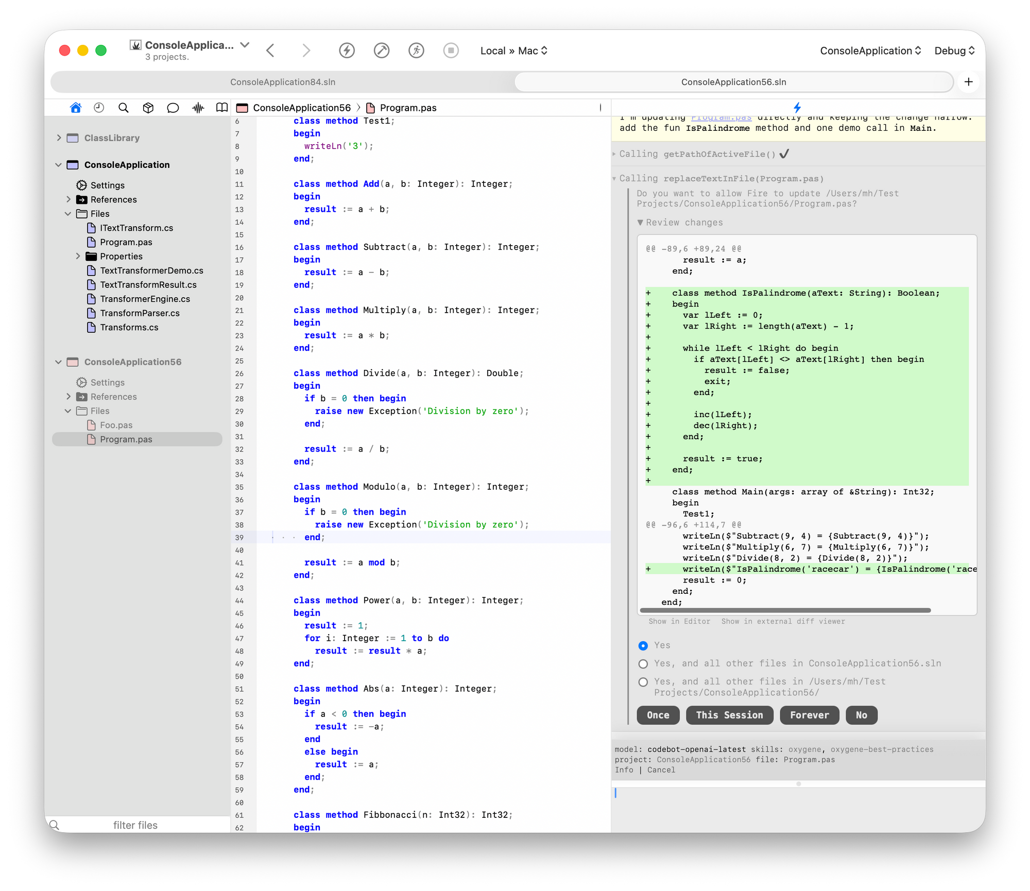
Task: Open Foo.pas under ConsoleApplication56
Action: coord(116,425)
